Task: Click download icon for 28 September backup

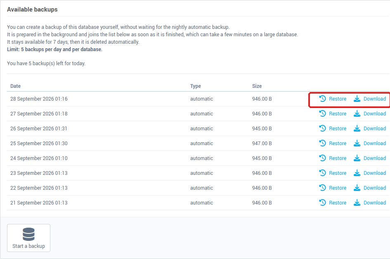Action: (x=357, y=99)
